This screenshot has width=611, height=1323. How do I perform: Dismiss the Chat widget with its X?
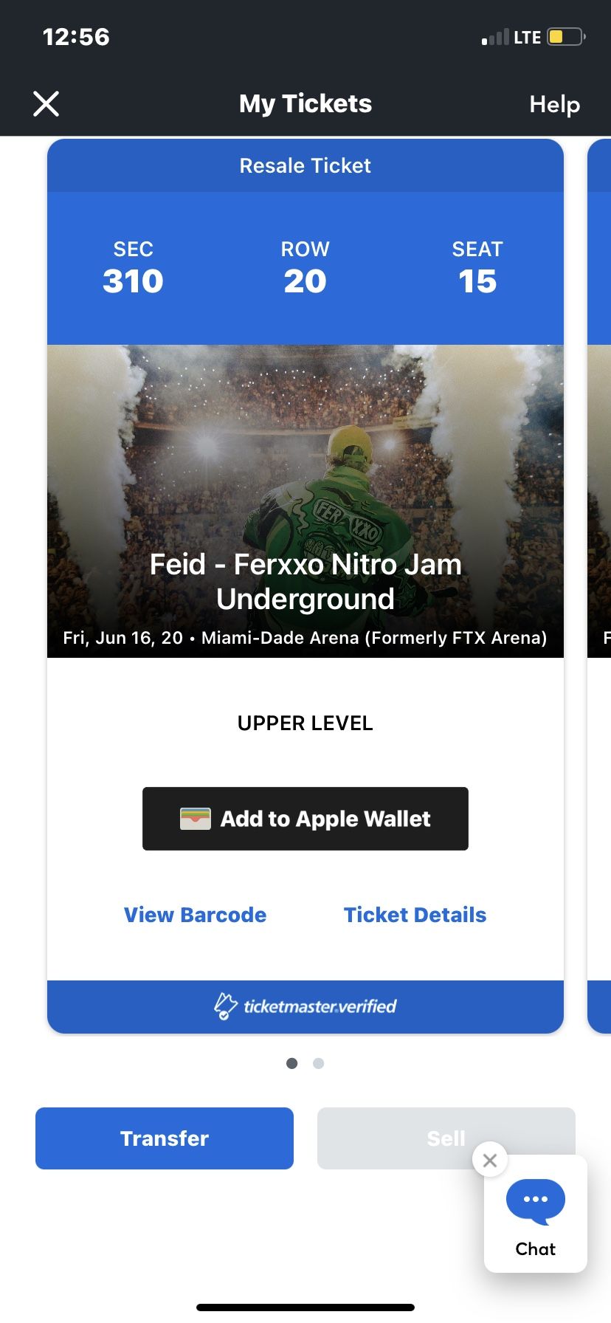pos(489,1161)
